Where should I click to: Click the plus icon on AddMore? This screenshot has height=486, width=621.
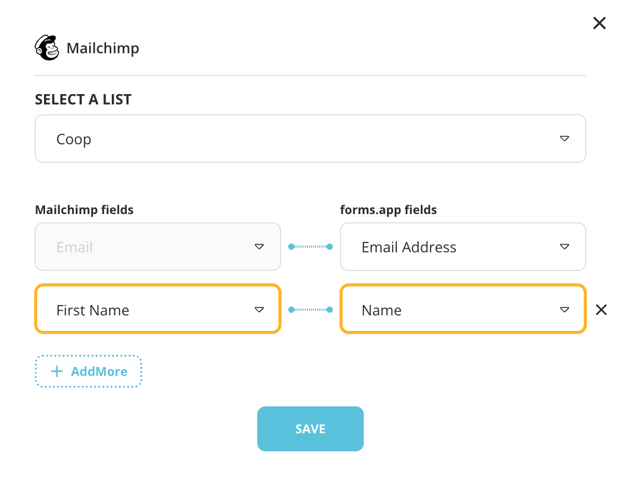pos(57,371)
